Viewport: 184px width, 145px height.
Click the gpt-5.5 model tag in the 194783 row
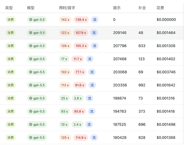37,111
